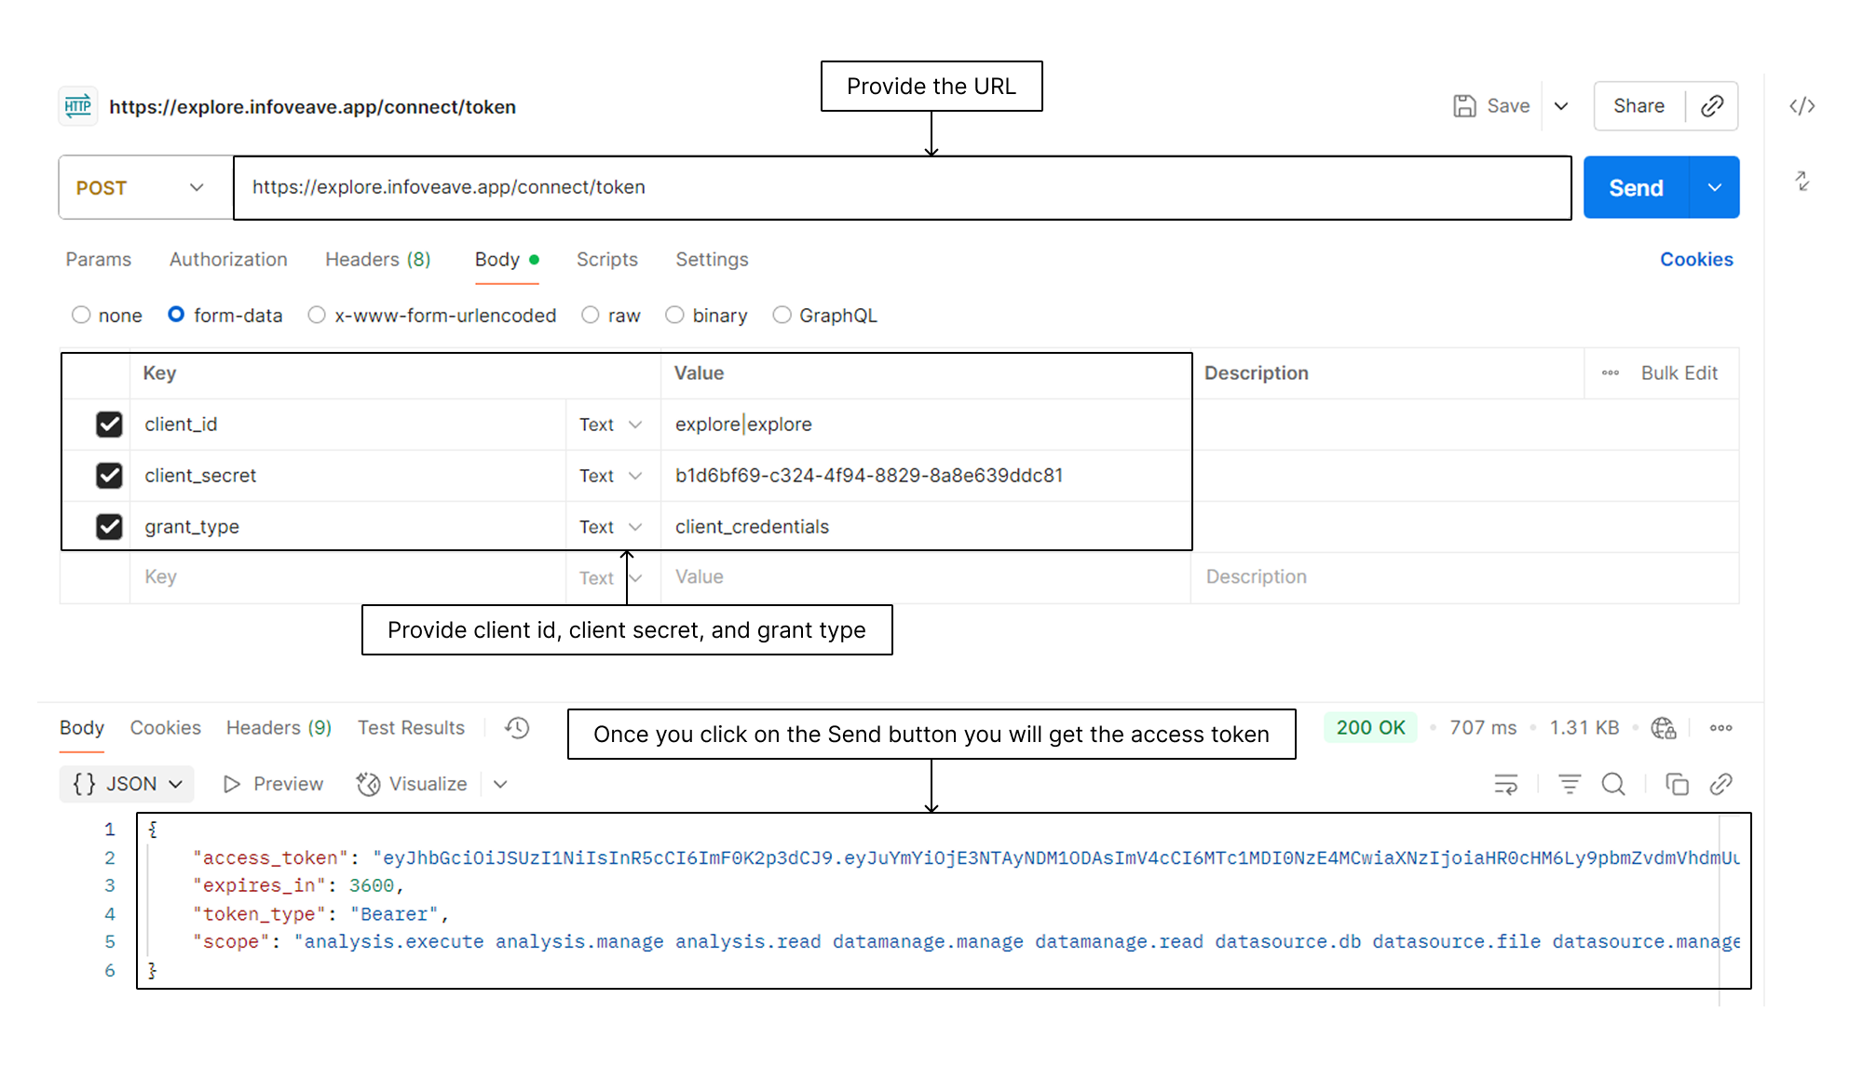The image size is (1863, 1080).
Task: Open the response more options ellipsis
Action: click(1720, 728)
